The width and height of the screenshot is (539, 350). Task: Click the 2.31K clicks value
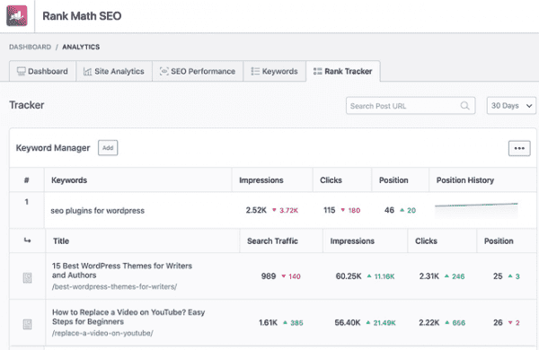(x=429, y=276)
